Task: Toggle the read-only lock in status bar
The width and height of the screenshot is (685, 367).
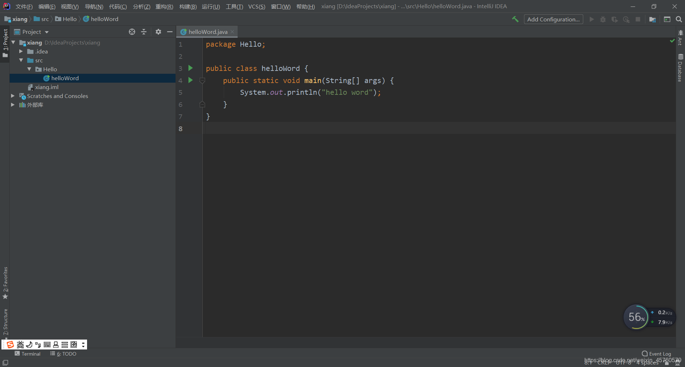Action: pyautogui.click(x=667, y=363)
